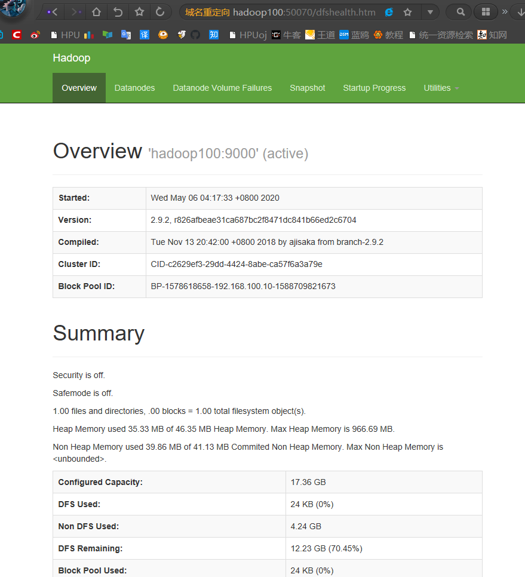Open the 教程 bookmark

(x=388, y=35)
